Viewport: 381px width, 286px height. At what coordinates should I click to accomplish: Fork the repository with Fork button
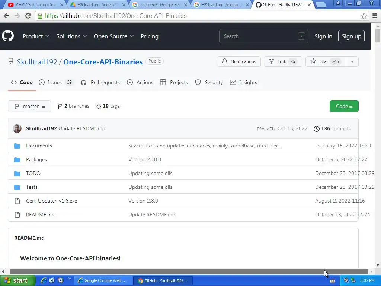coord(283,61)
